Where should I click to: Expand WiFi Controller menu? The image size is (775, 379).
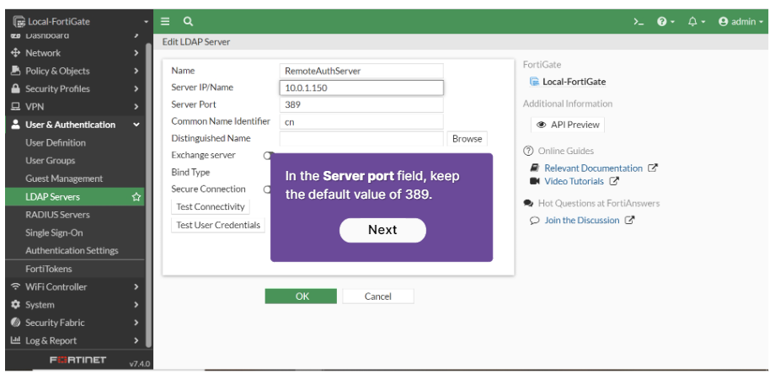(x=75, y=286)
